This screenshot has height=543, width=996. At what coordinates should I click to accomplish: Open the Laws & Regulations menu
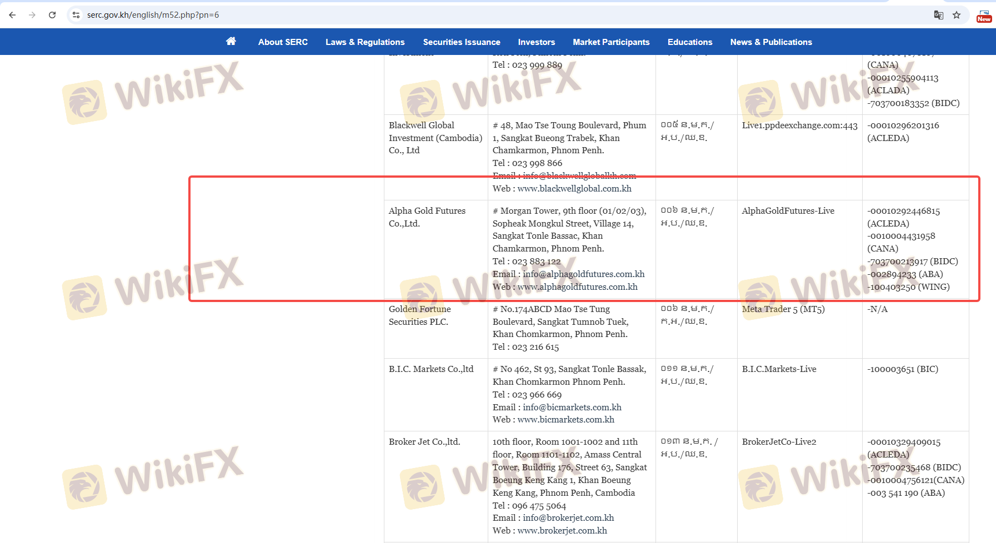tap(365, 42)
